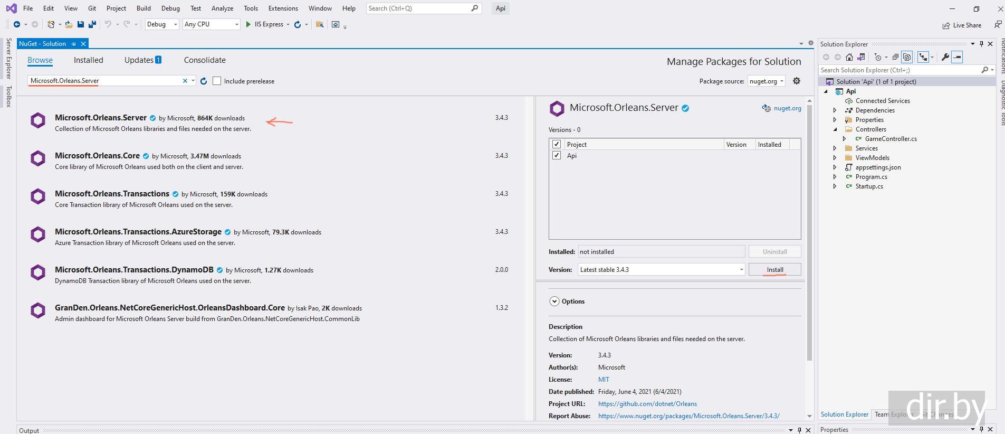Switch to the Installed tab
Viewport: 1005px width, 434px height.
[88, 60]
